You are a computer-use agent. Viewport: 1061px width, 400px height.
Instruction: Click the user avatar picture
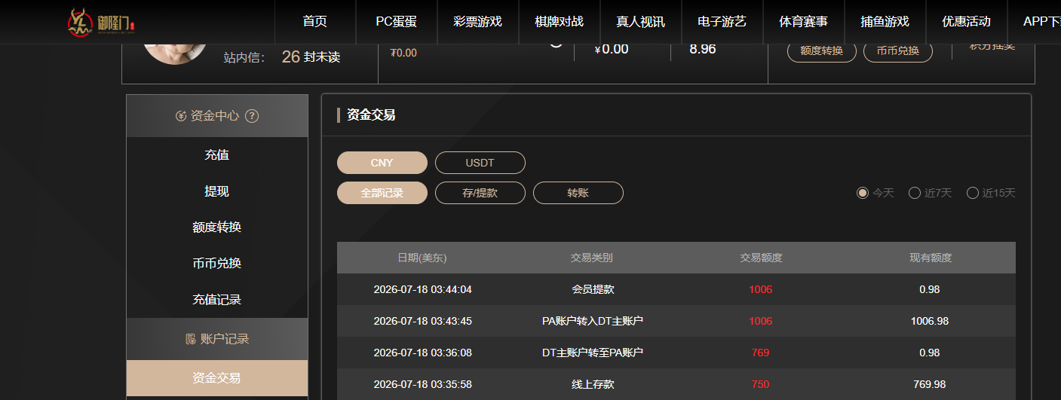click(x=175, y=53)
